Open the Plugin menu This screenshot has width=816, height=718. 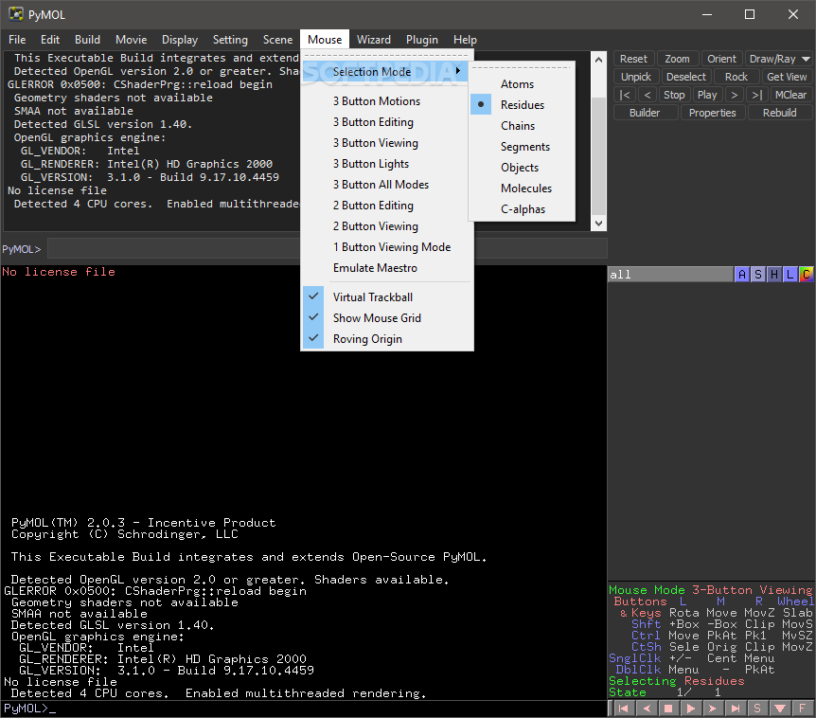pos(422,40)
